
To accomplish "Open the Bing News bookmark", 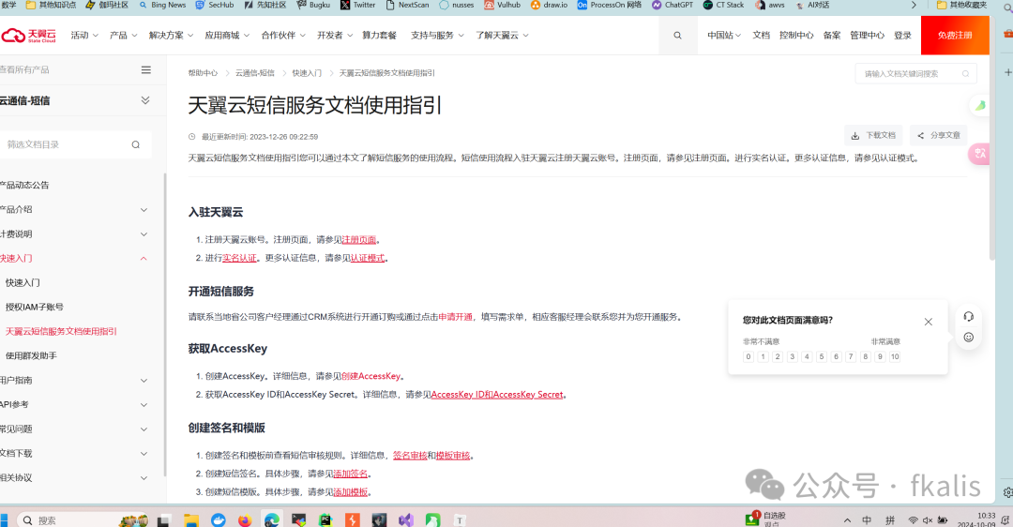I will point(163,5).
